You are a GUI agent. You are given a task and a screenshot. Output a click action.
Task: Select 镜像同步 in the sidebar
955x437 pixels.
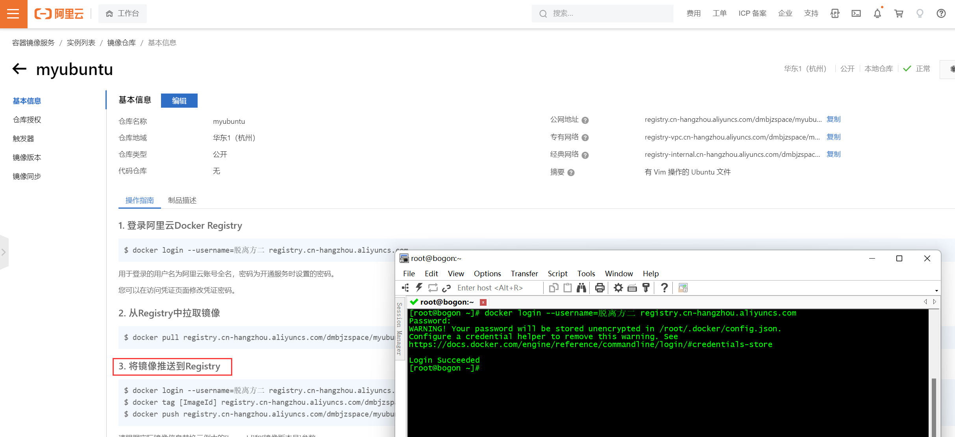pyautogui.click(x=27, y=176)
